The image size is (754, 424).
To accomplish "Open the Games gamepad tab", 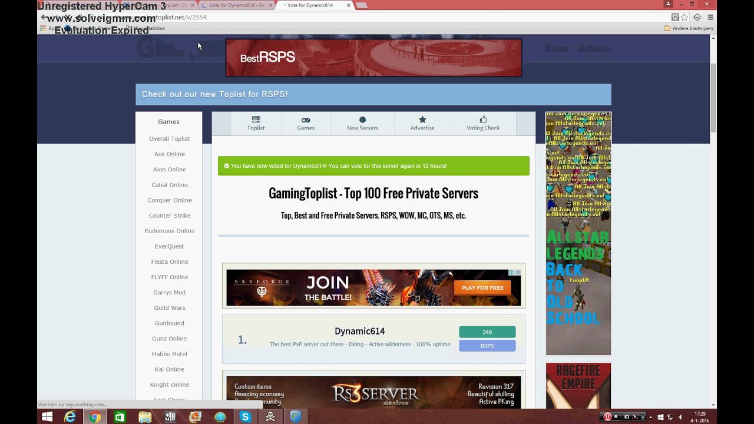I will point(306,123).
